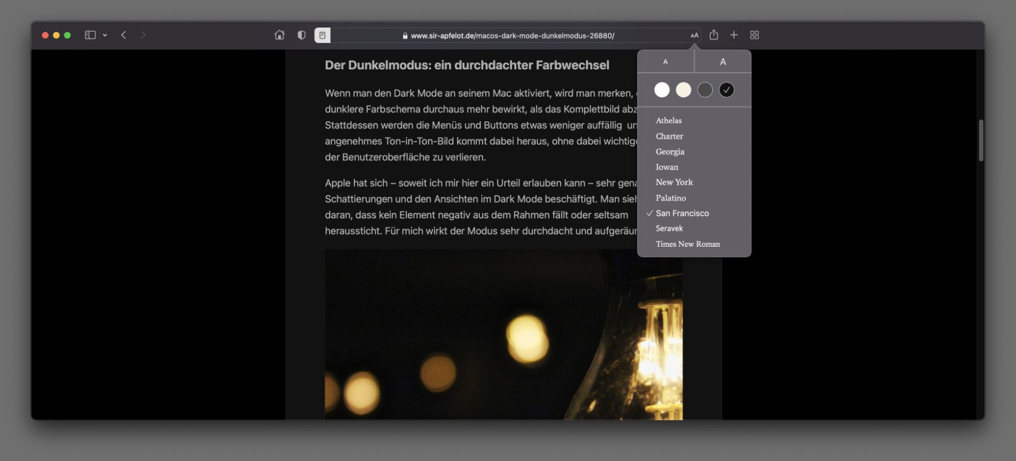Increase reader text size with large A

coord(723,61)
